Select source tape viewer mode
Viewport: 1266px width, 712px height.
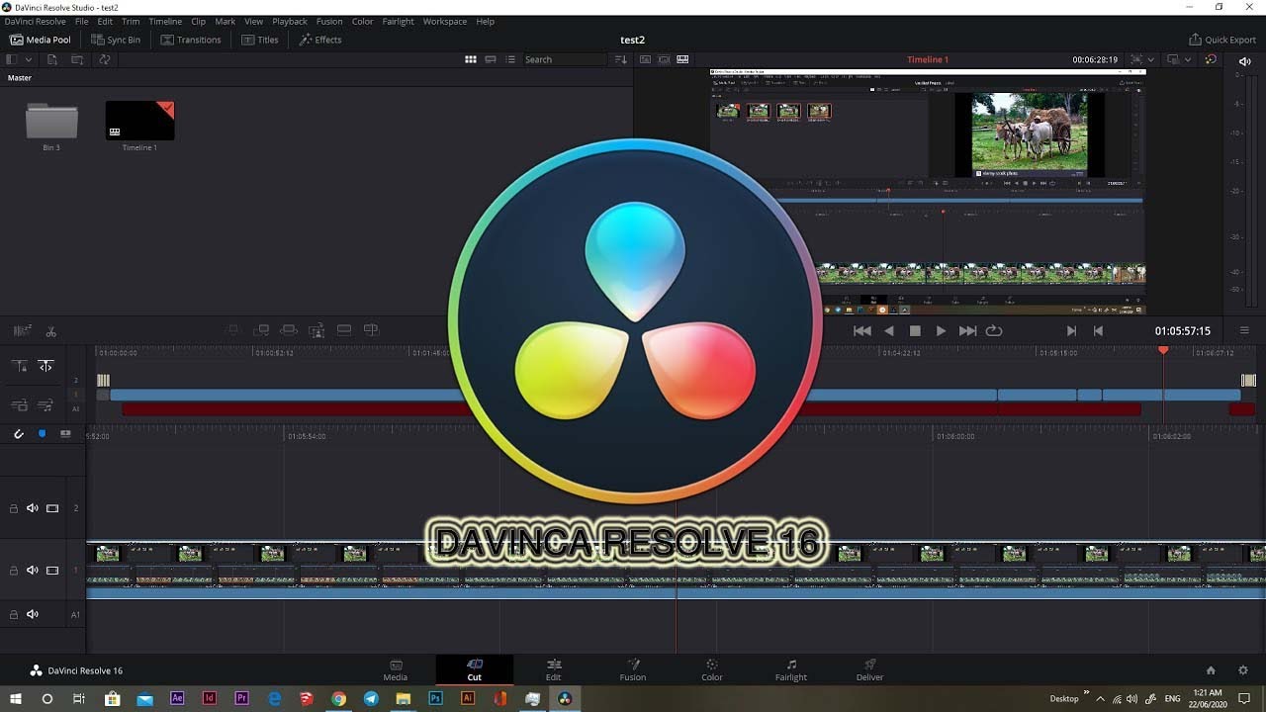point(664,59)
